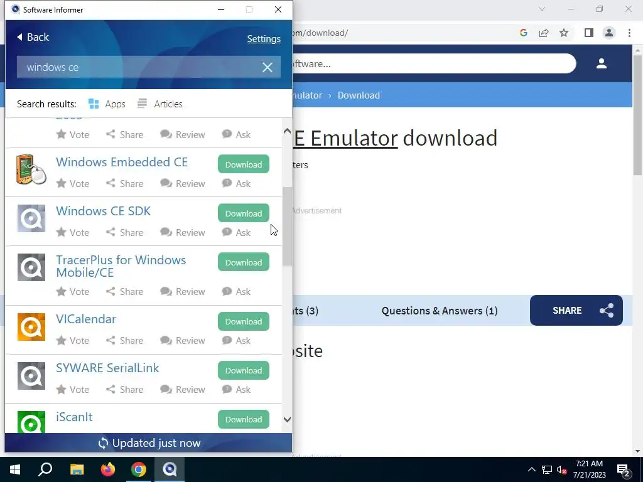Download SYWARE SerialLink
This screenshot has width=643, height=482.
tap(244, 370)
